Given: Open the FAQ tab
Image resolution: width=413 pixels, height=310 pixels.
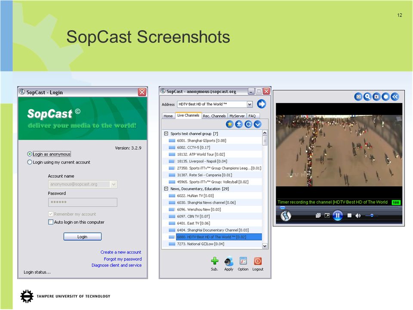Looking at the screenshot, I should (x=252, y=116).
